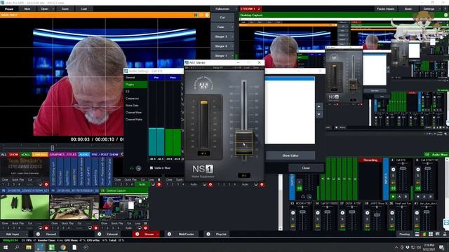The image size is (449, 252).
Task: Click Close in the Audio Settings window
Action: click(306, 168)
